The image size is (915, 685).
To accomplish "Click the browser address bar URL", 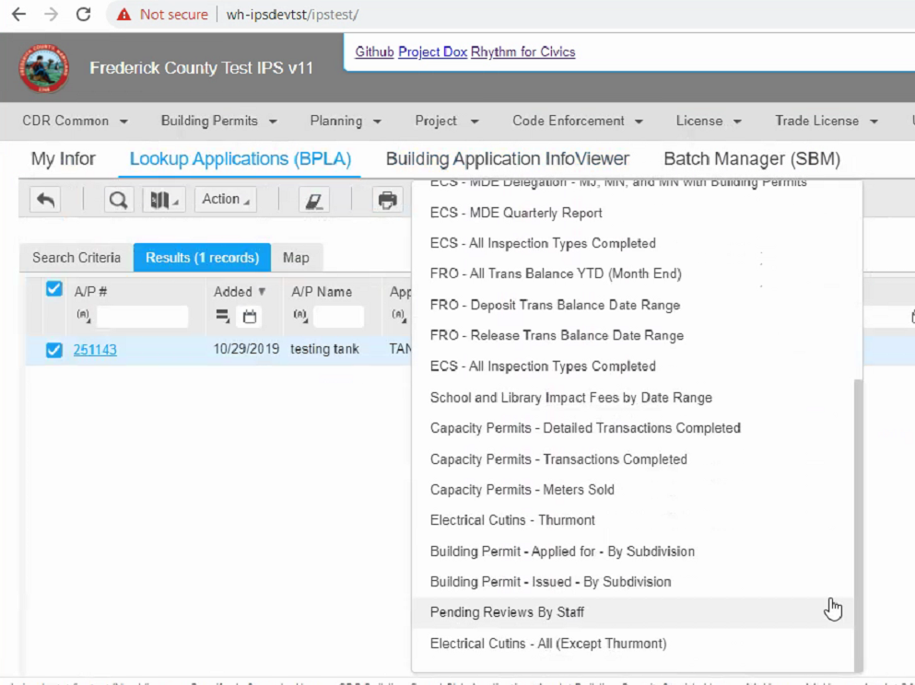I will pos(292,15).
